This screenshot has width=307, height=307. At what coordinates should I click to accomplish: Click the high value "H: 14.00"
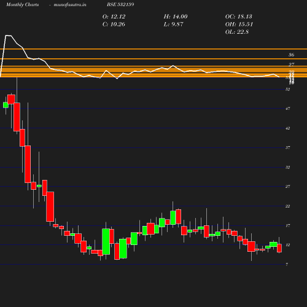[x=176, y=17]
